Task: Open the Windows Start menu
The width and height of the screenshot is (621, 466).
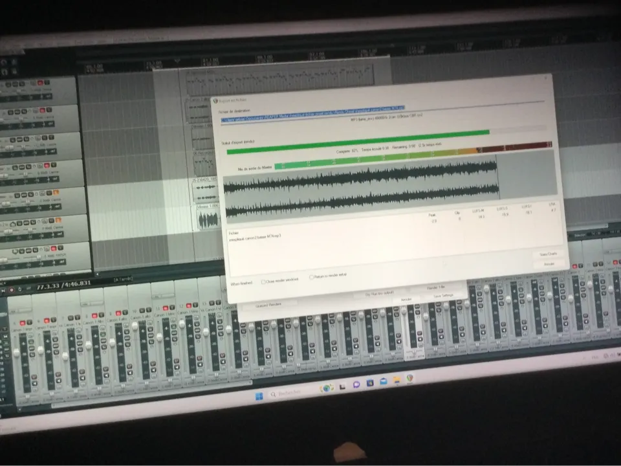Action: [259, 395]
